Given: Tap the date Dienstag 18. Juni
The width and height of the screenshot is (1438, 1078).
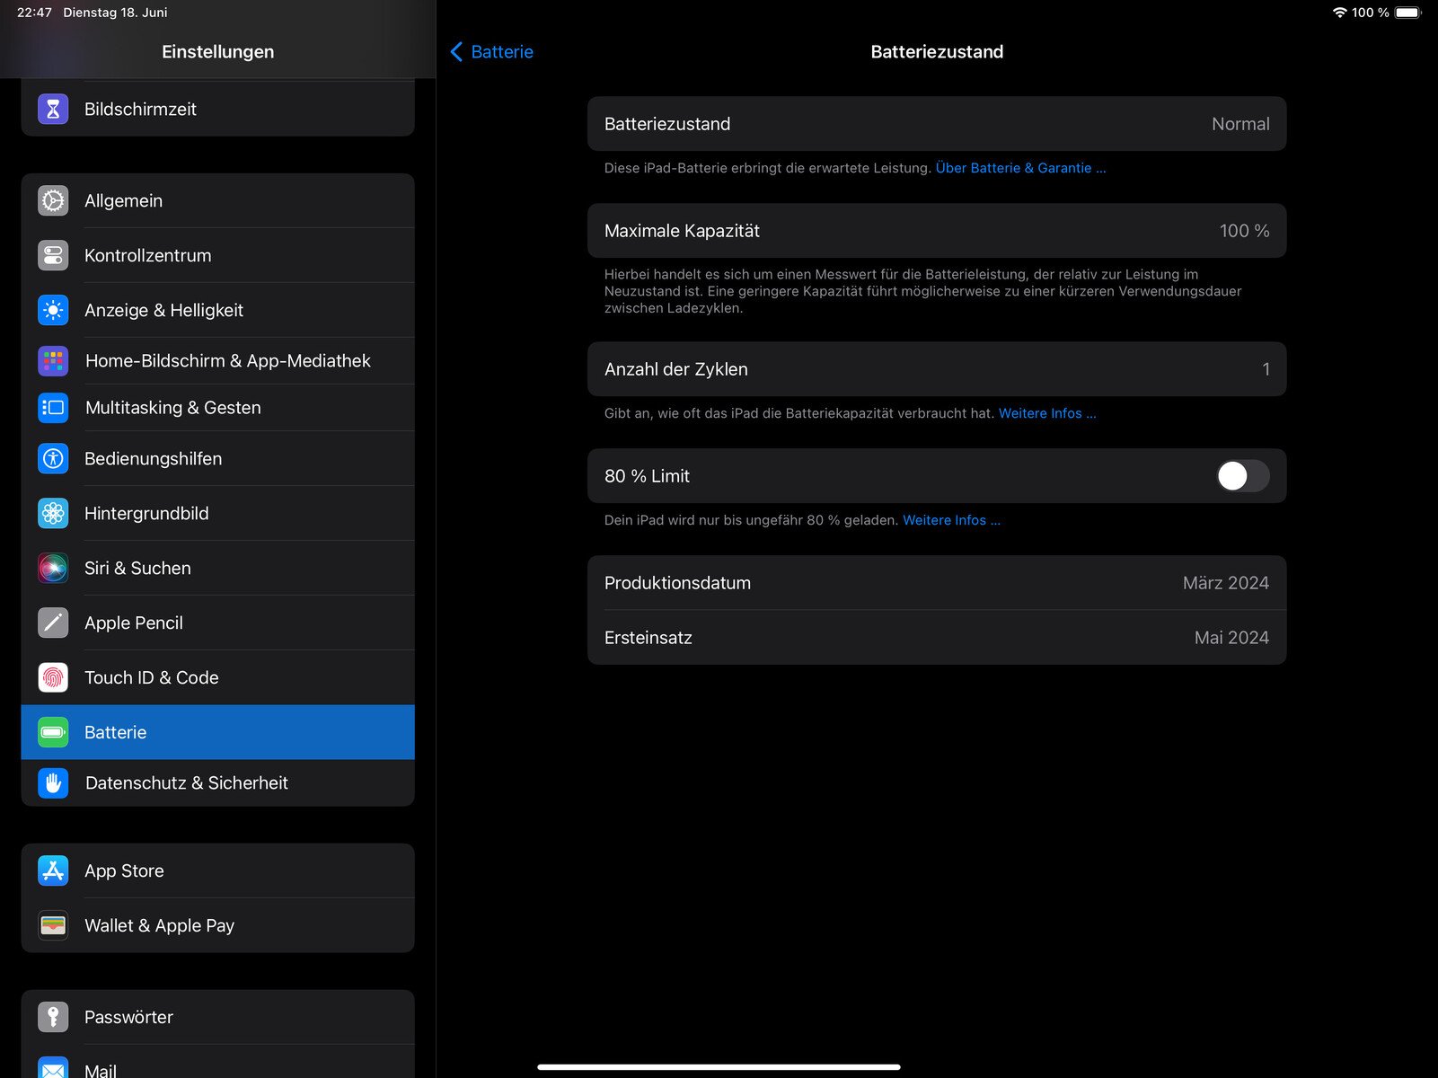Looking at the screenshot, I should [115, 13].
